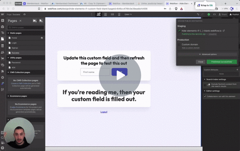Screen dimensions: 240x151
Task: Select the Pages panel icon
Action: 3,39
